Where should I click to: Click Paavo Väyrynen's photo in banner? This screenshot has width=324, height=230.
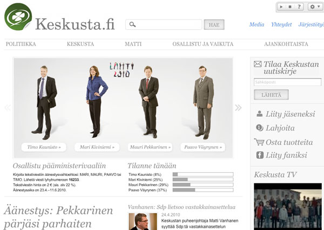click(x=204, y=102)
